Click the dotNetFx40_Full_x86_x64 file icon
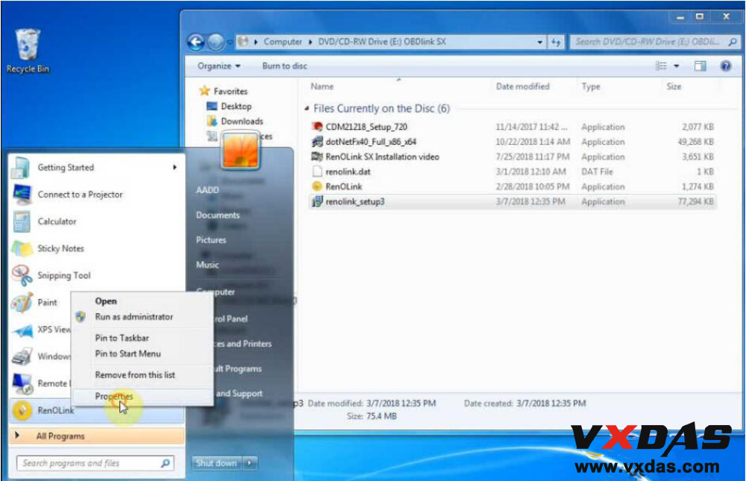This screenshot has height=481, width=746. (317, 141)
